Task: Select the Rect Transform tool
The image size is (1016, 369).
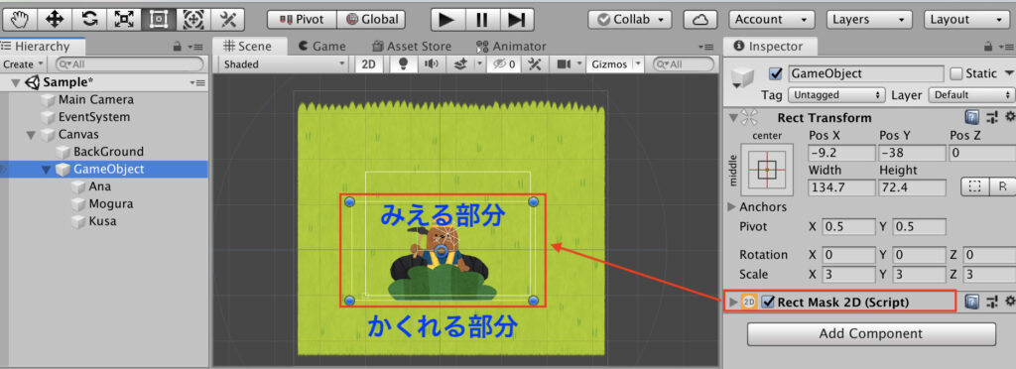Action: pyautogui.click(x=158, y=20)
